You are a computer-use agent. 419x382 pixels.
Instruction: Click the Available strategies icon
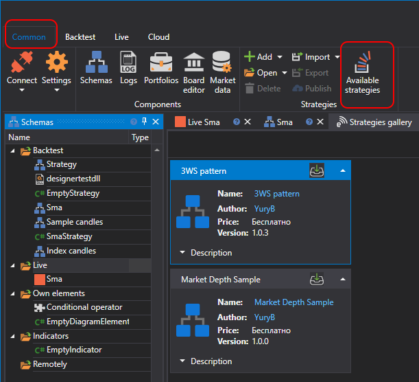[362, 62]
